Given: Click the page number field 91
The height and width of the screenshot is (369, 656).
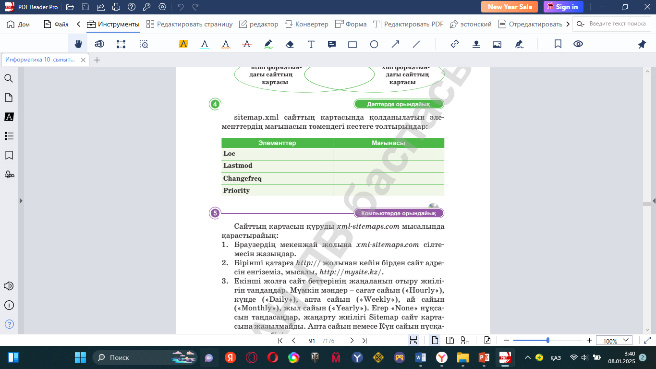Looking at the screenshot, I should coord(312,341).
